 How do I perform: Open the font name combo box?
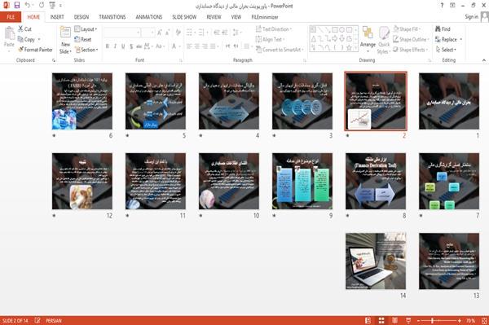[122, 33]
